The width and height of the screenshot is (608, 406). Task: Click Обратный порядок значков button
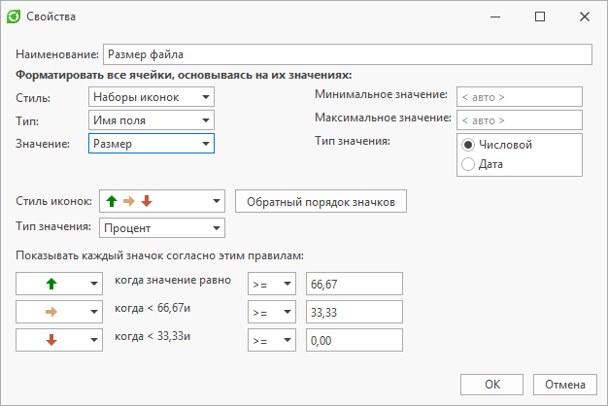click(321, 201)
